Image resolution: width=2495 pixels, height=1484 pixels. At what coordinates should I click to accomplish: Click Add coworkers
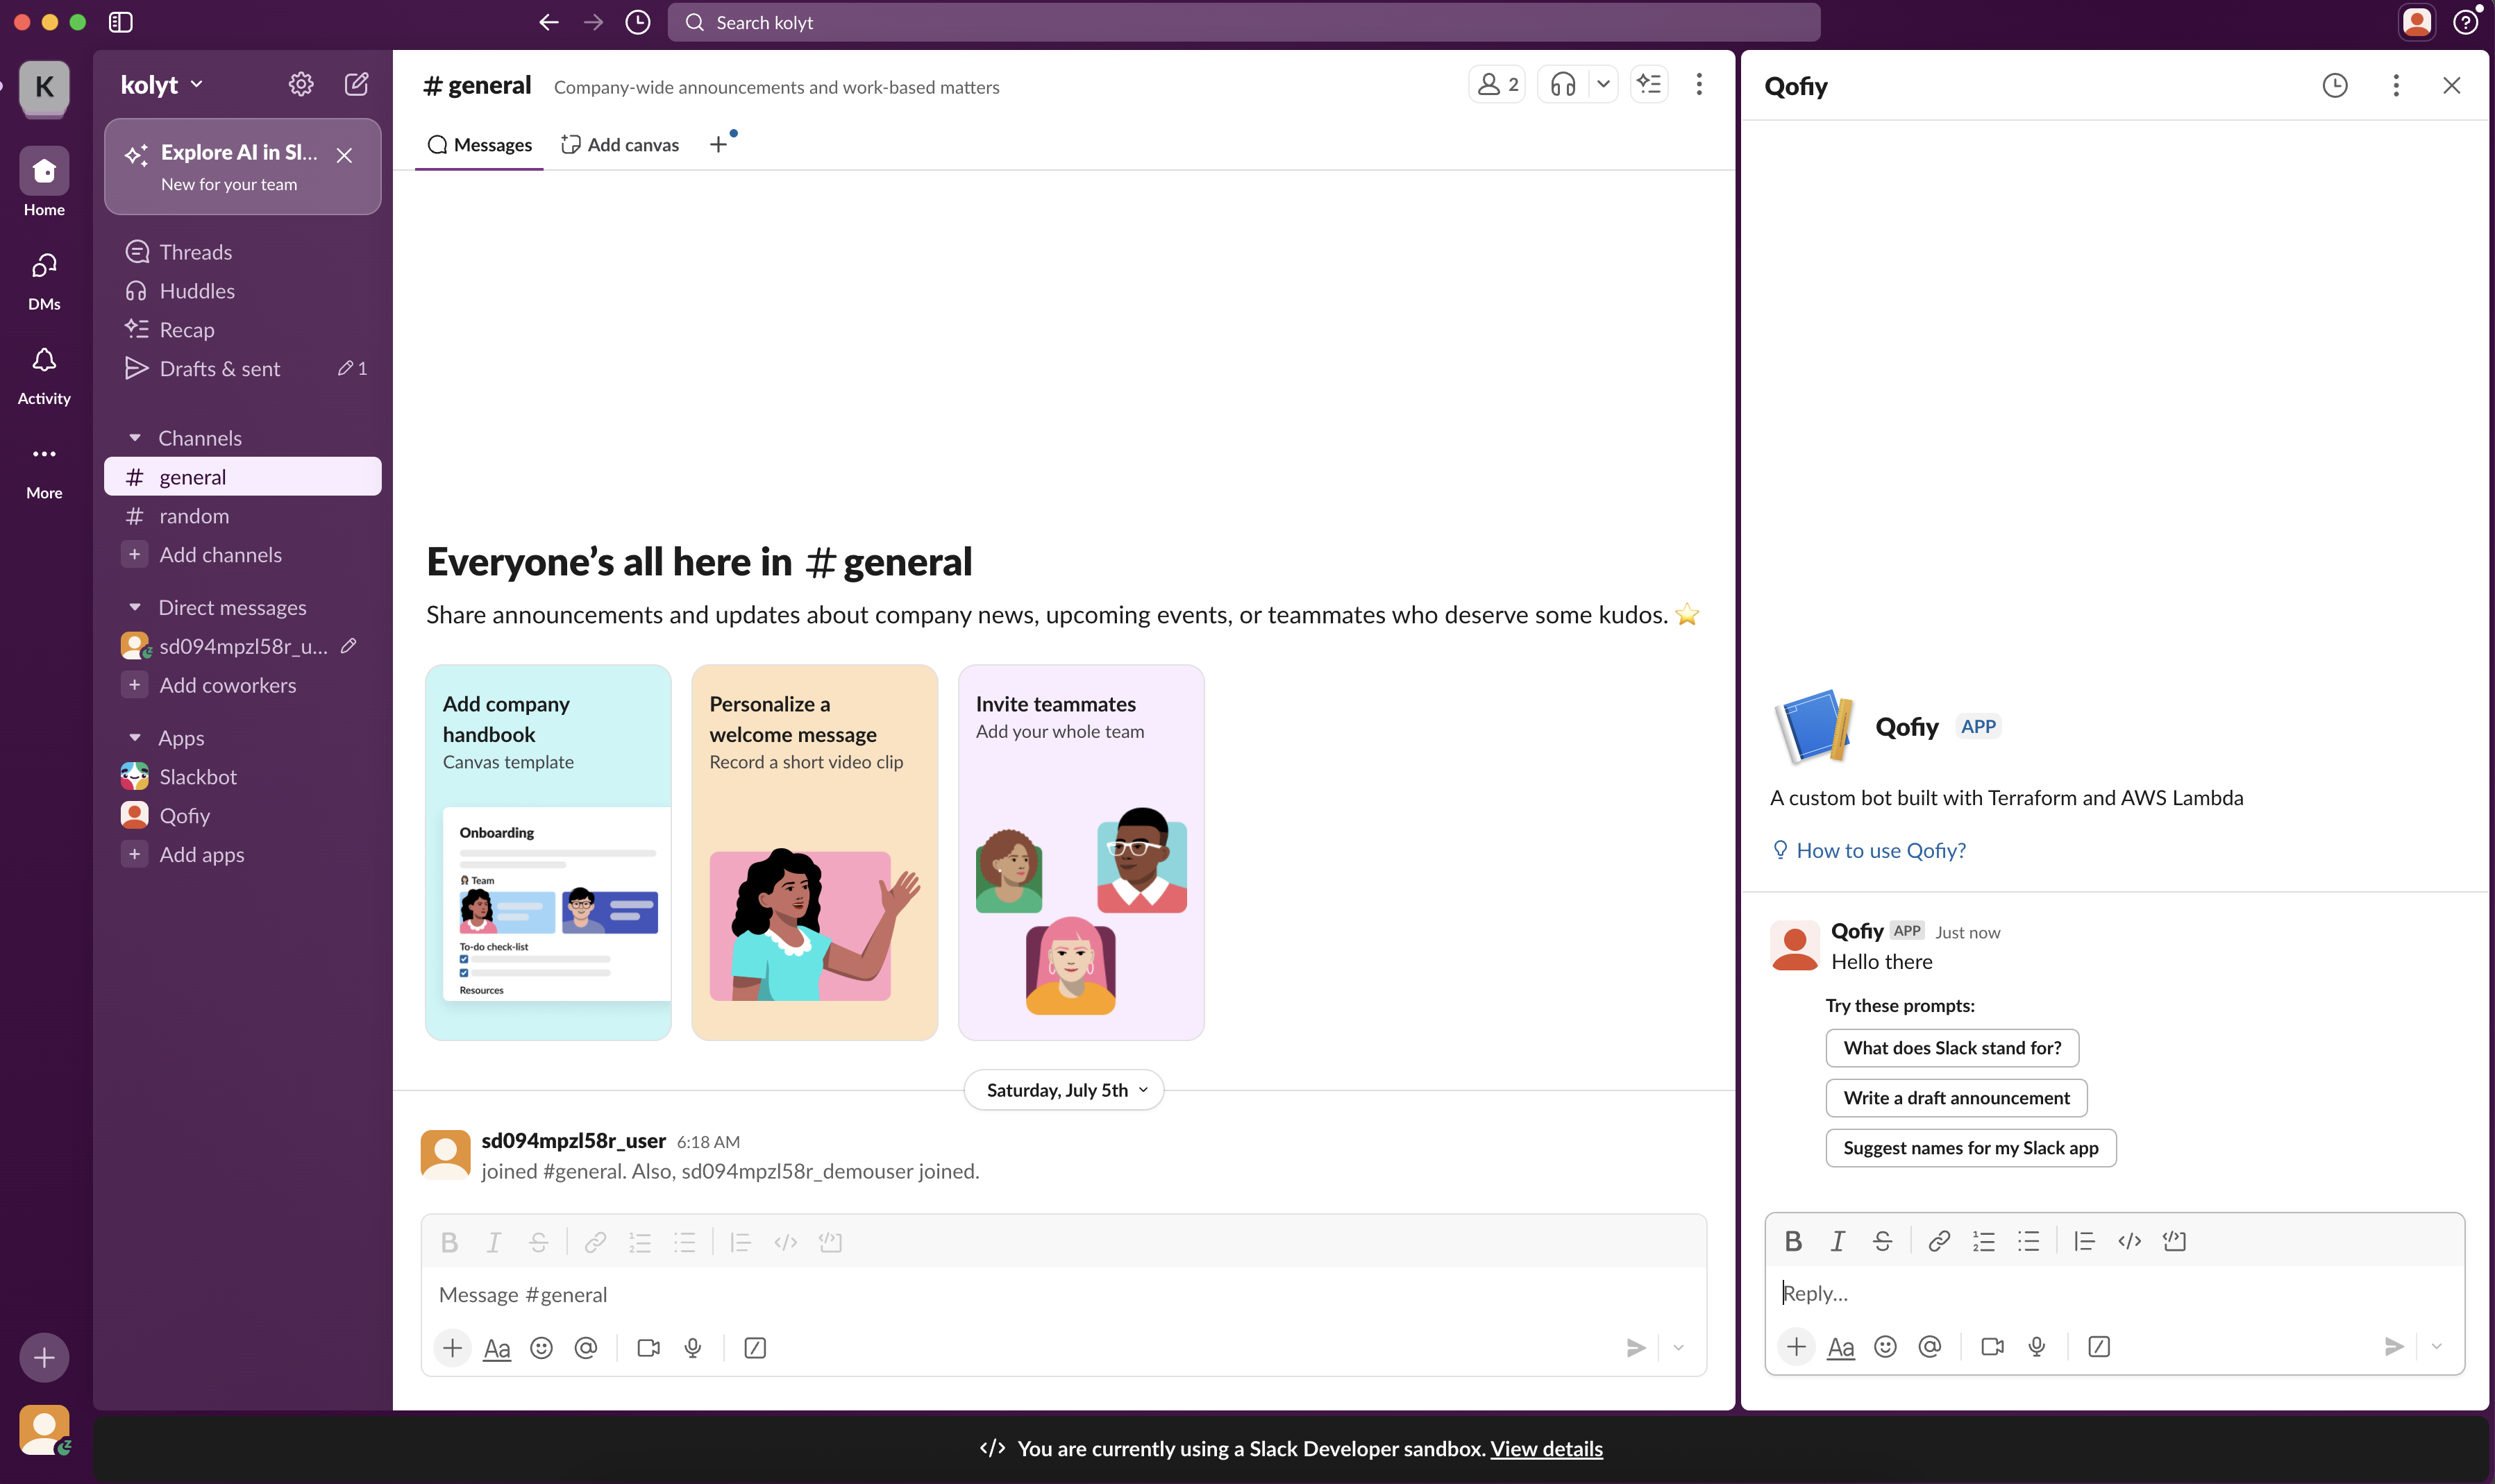coord(243,685)
